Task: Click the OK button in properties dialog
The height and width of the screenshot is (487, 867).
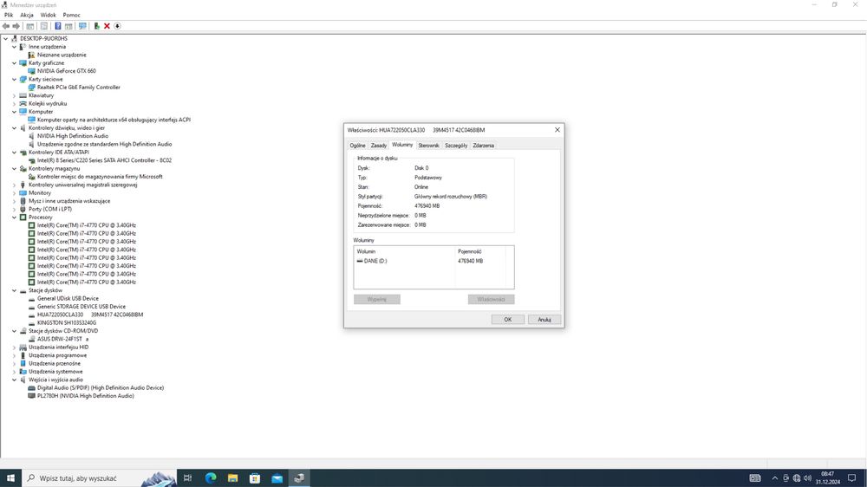Action: tap(507, 320)
